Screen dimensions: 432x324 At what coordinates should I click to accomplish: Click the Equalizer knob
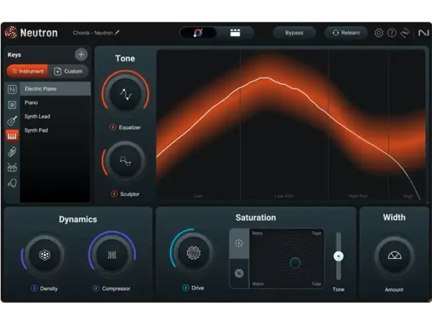[125, 94]
